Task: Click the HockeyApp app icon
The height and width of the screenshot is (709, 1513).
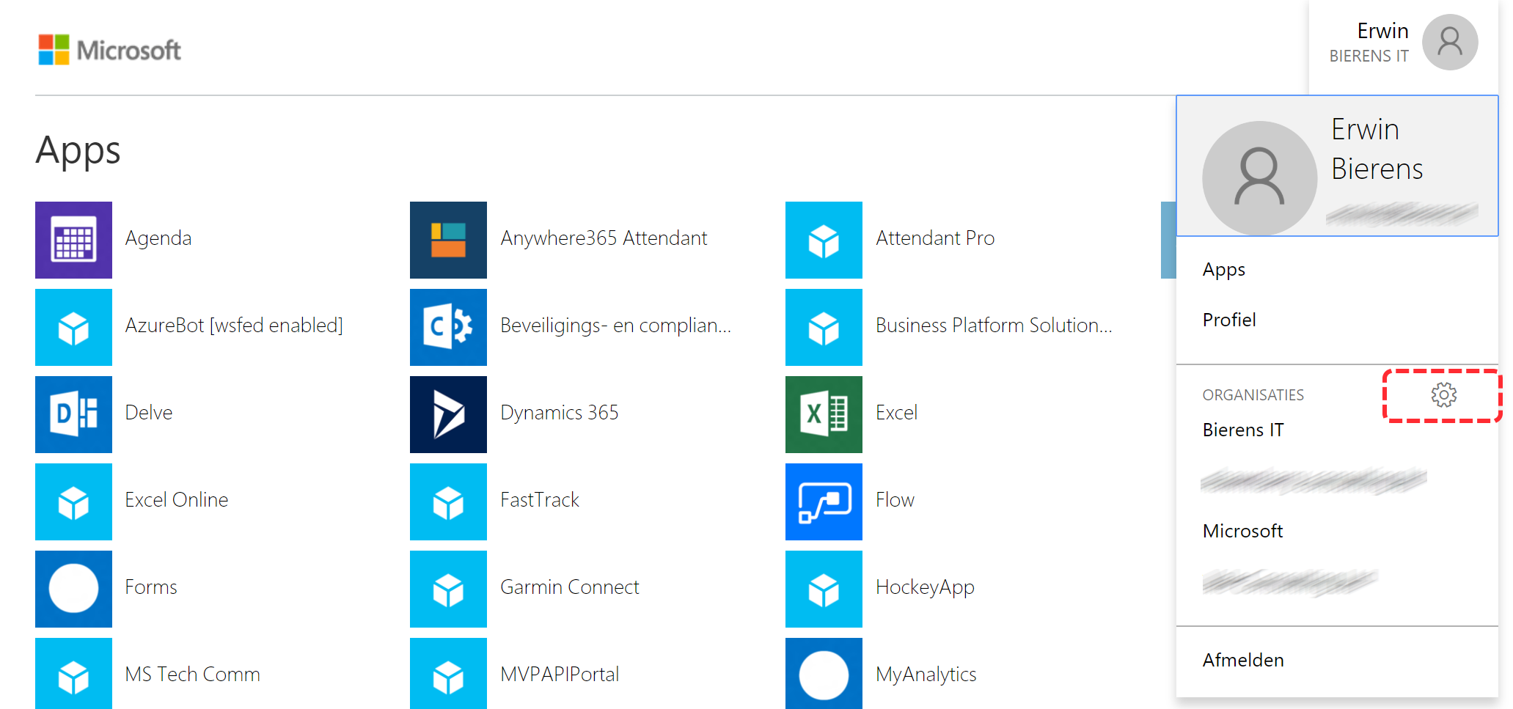Action: tap(824, 589)
